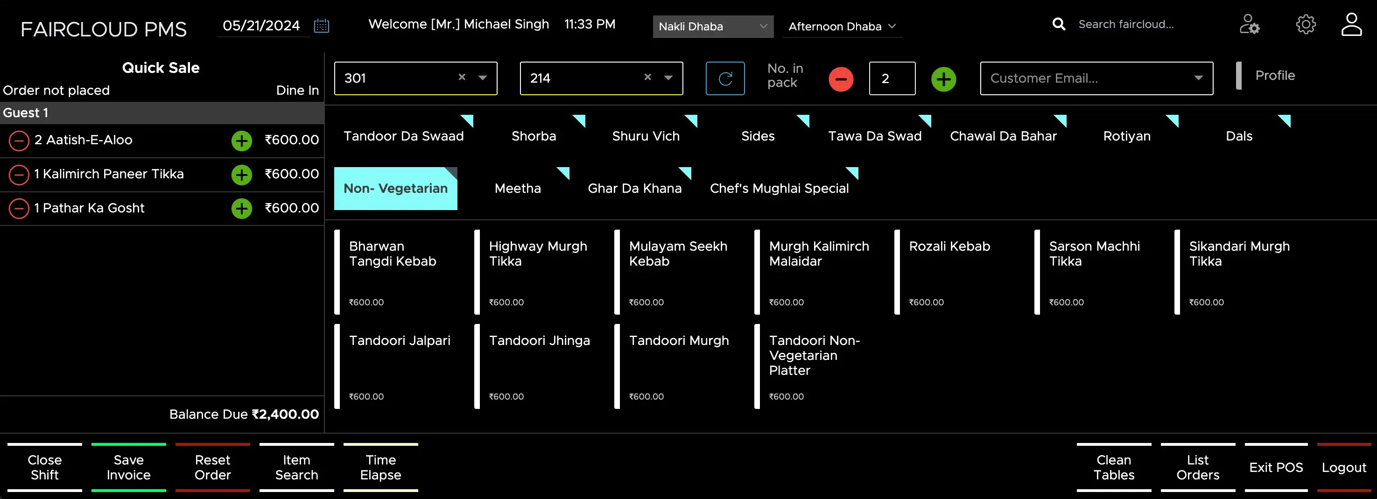Screen dimensions: 1377x499
Task: Switch to the Shorba category tab
Action: pos(534,136)
